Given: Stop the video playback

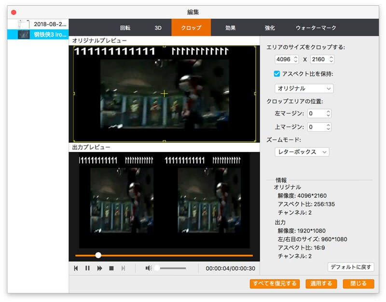Looking at the screenshot, I should click(111, 268).
